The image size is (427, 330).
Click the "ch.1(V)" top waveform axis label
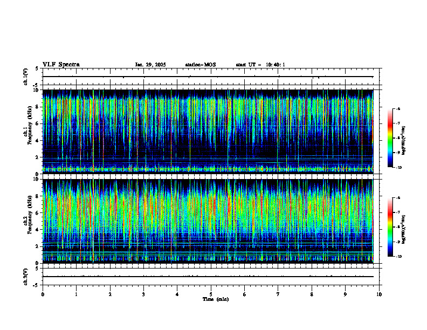click(26, 77)
